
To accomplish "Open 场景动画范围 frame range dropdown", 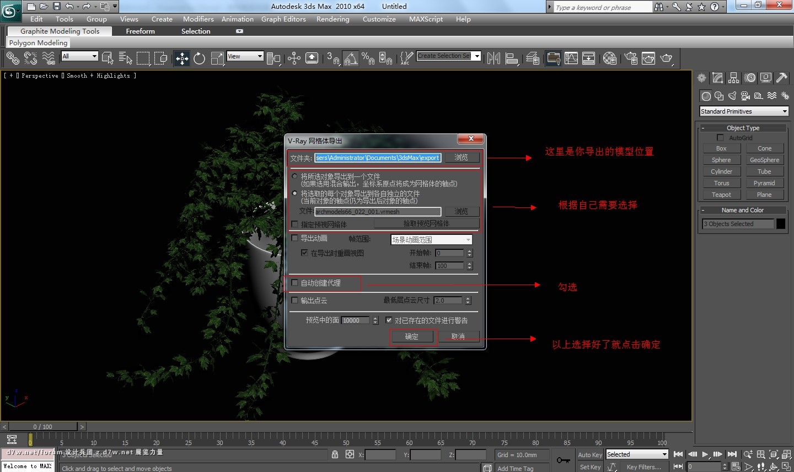I will coord(431,240).
